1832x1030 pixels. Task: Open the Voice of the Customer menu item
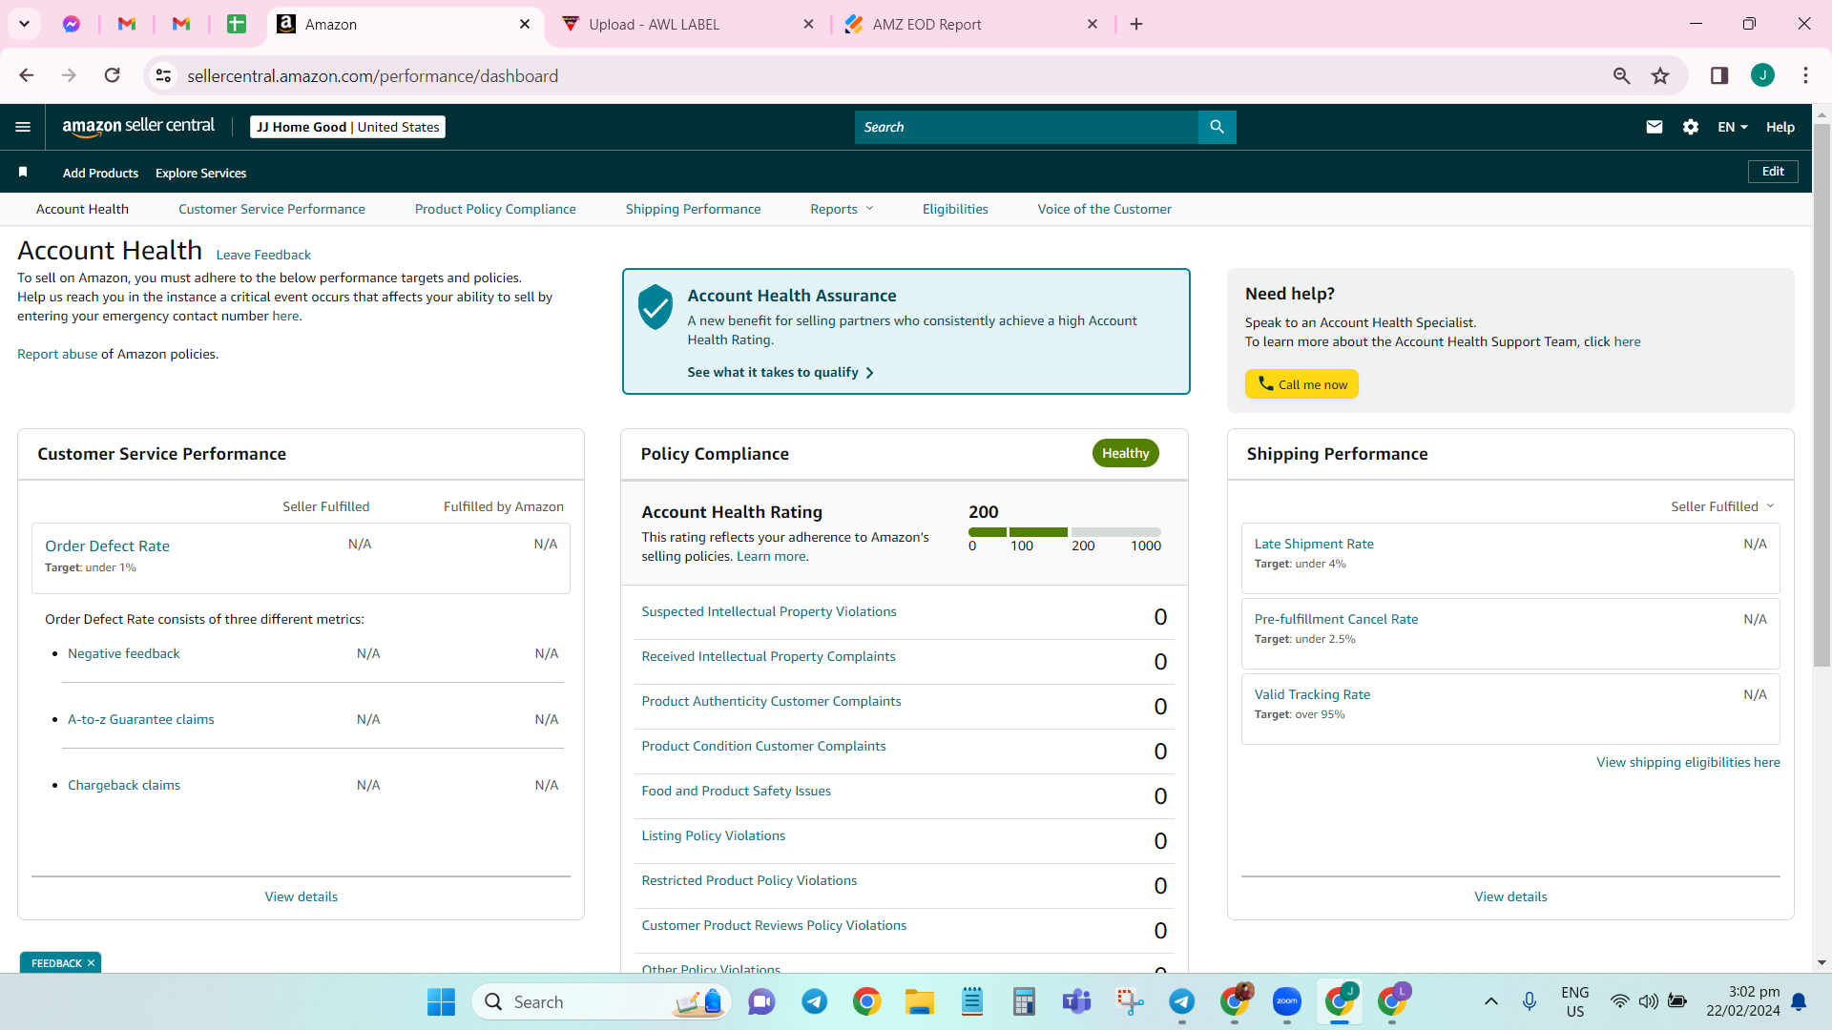point(1105,209)
